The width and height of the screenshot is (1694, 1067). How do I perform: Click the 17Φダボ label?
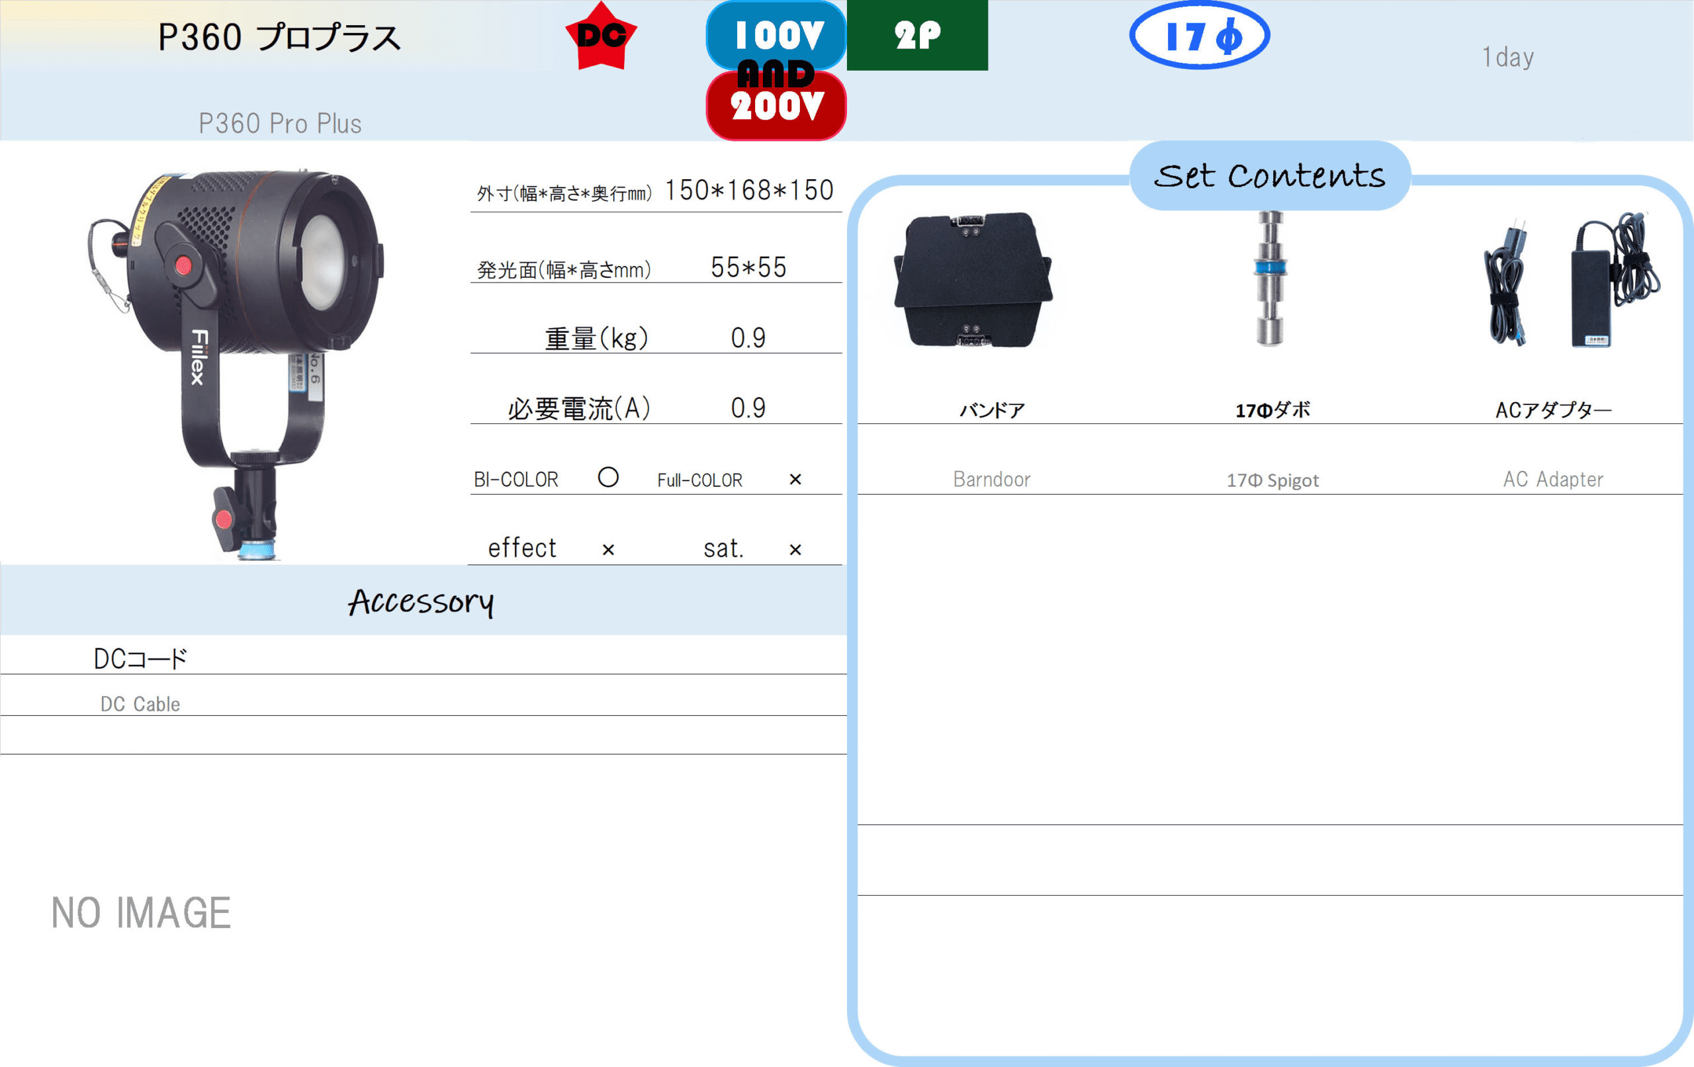[1272, 410]
